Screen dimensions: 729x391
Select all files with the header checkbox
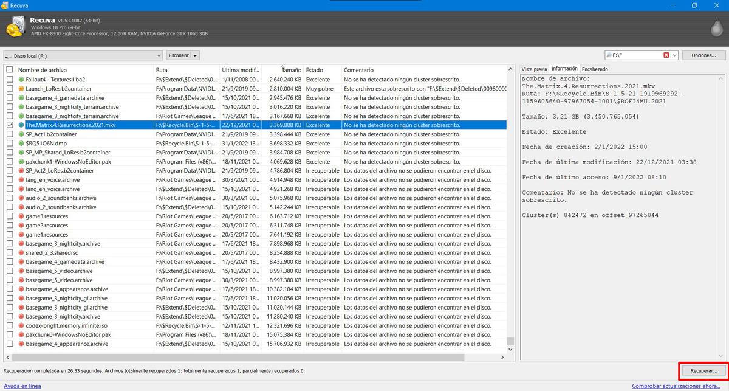9,69
